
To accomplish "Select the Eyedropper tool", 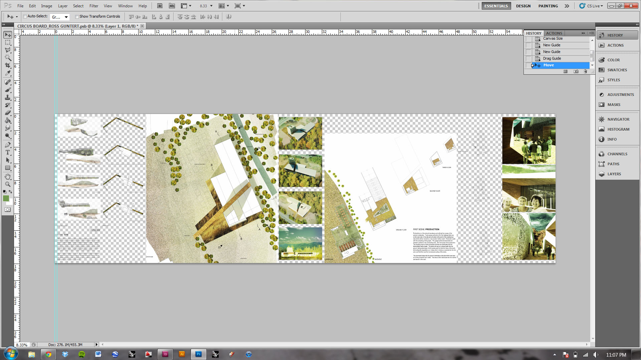I will pos(8,73).
